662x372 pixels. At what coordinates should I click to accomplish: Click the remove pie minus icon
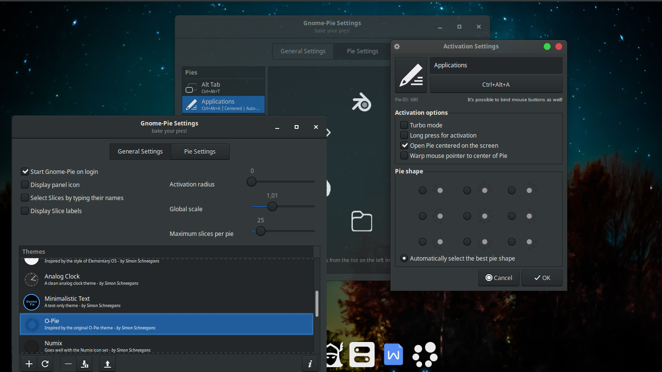tap(68, 363)
